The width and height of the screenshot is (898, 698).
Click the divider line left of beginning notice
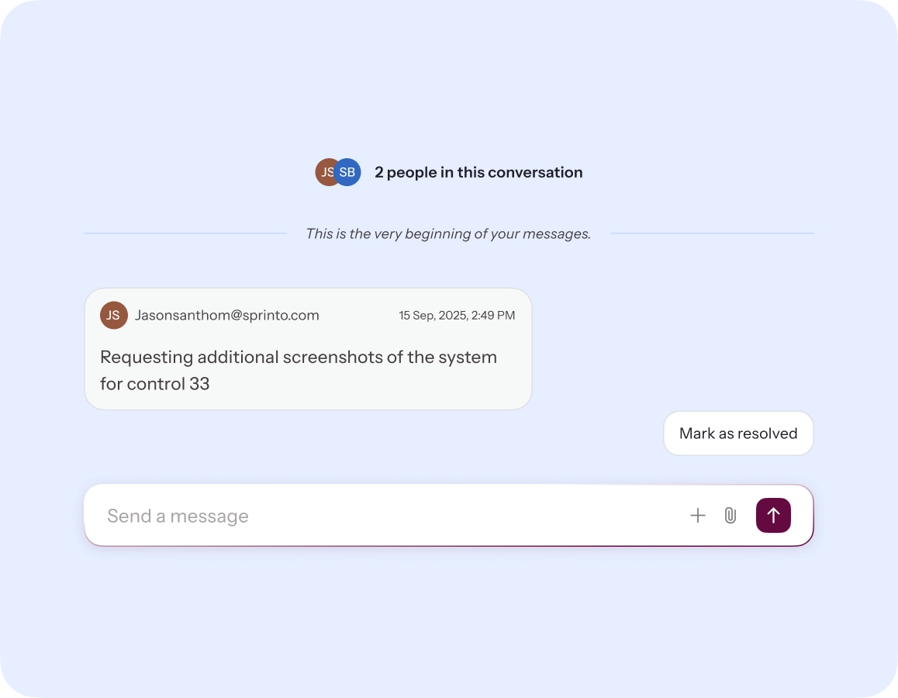tap(185, 233)
